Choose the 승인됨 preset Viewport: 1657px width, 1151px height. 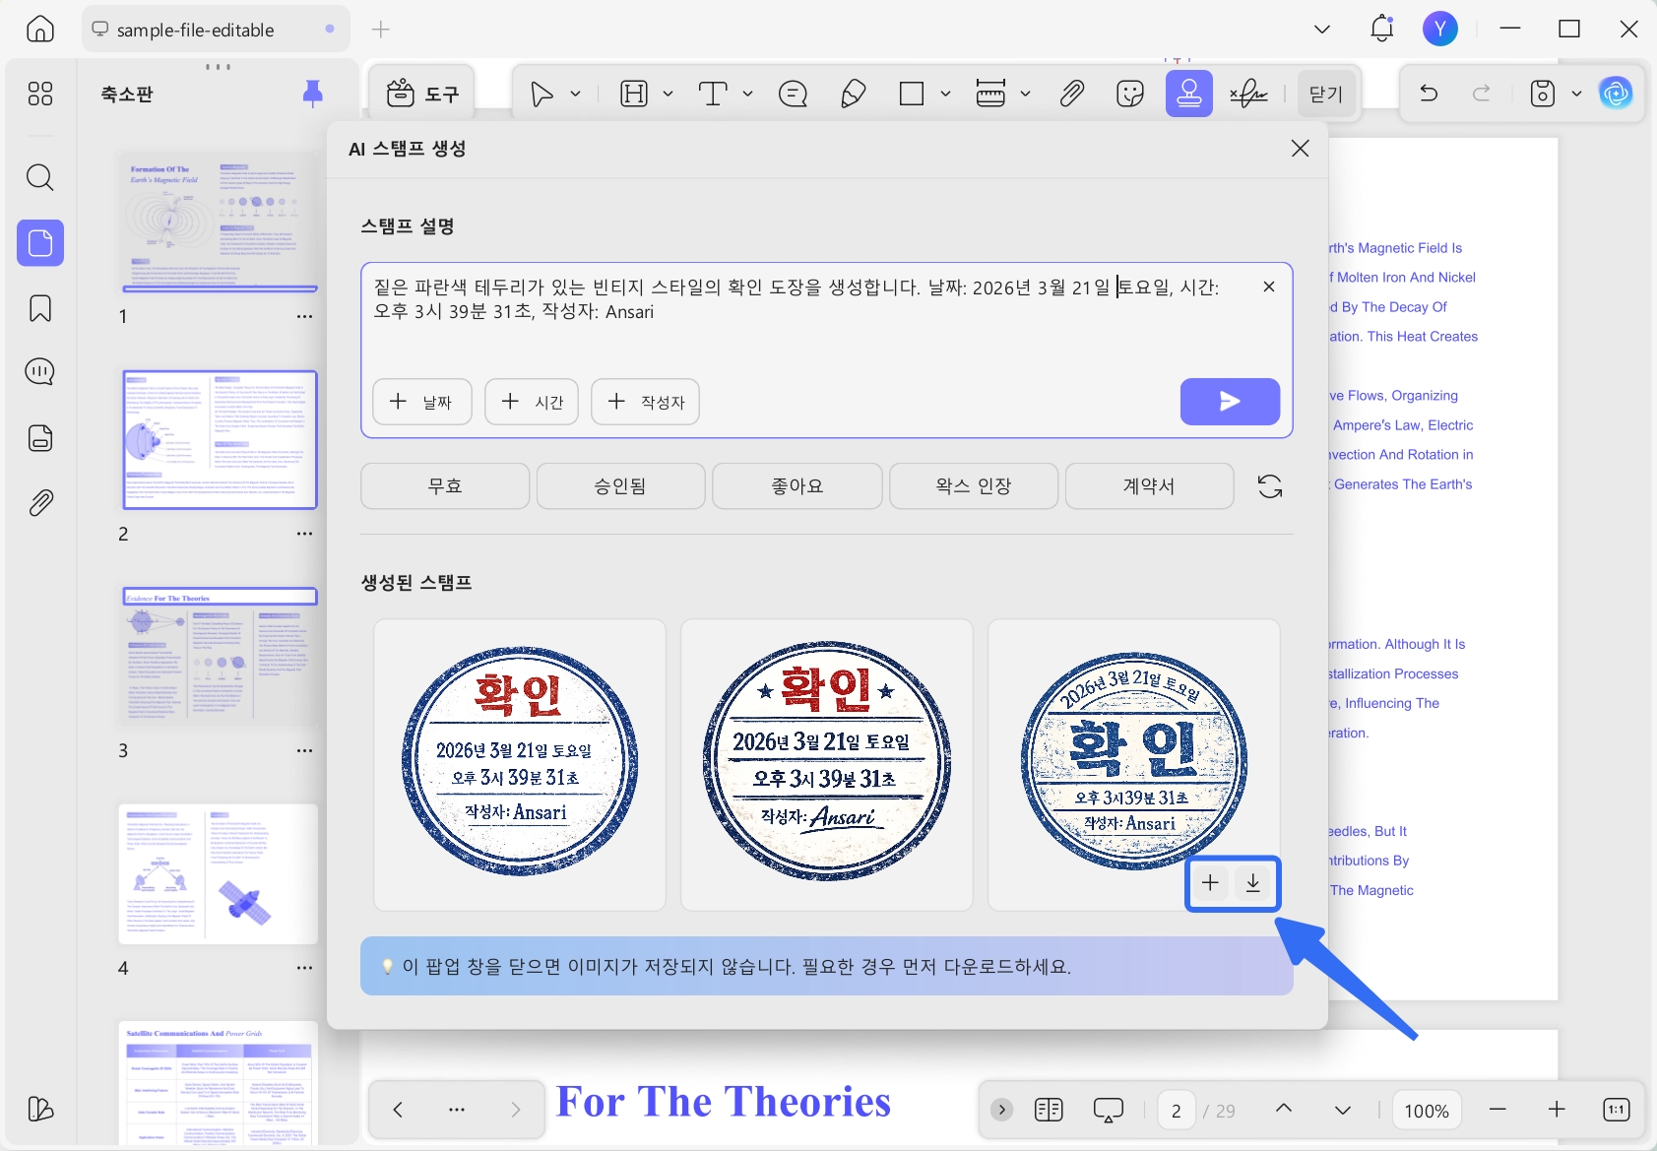pos(620,486)
